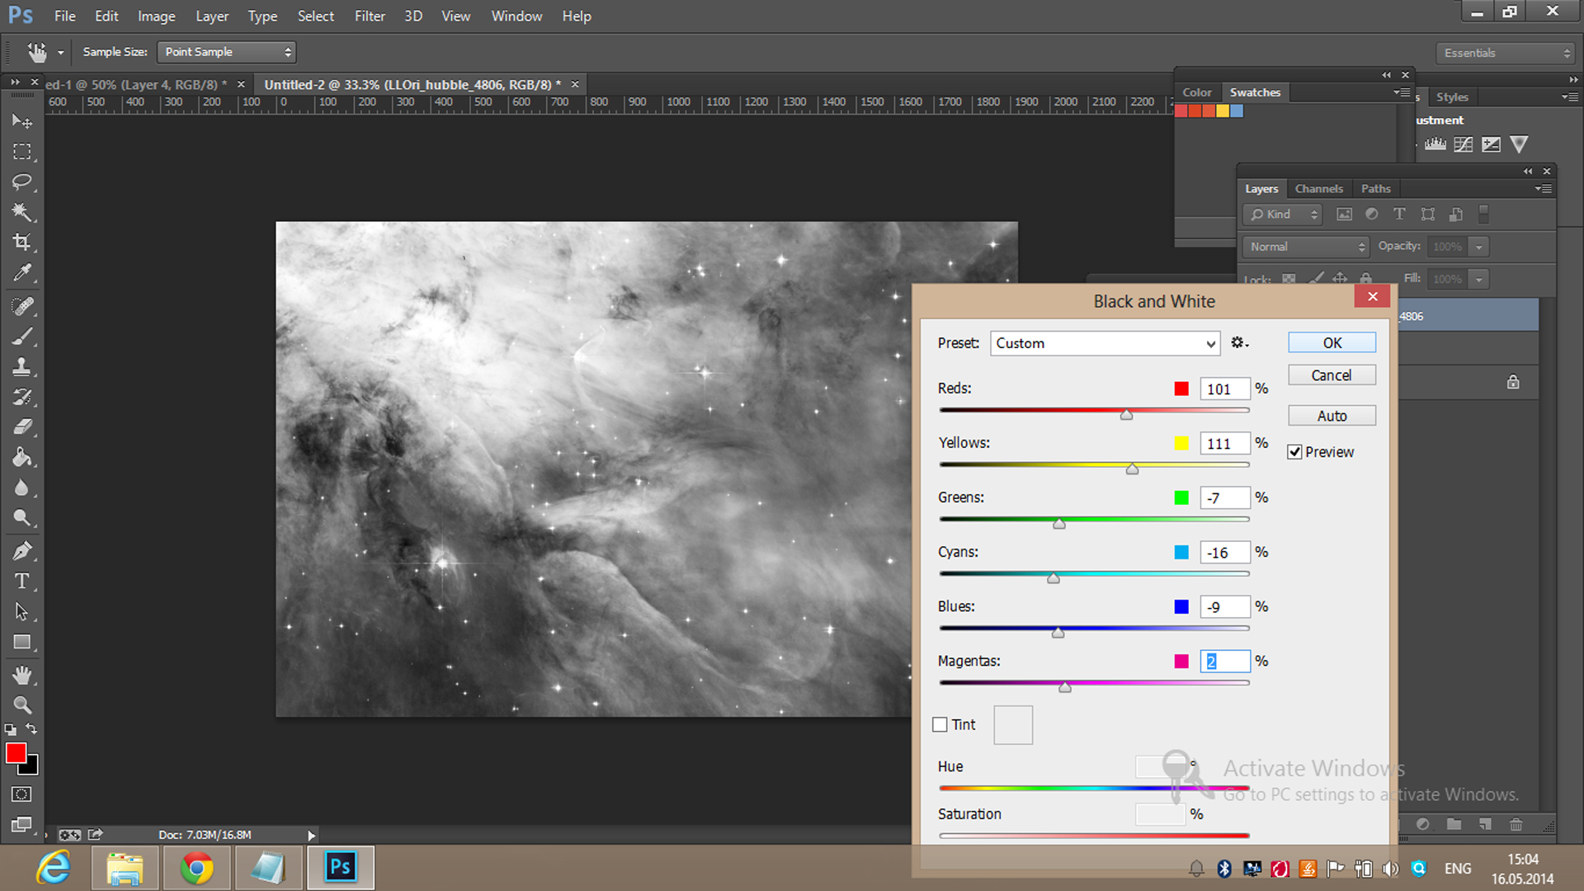Image resolution: width=1584 pixels, height=891 pixels.
Task: Click the Auto button
Action: [x=1332, y=416]
